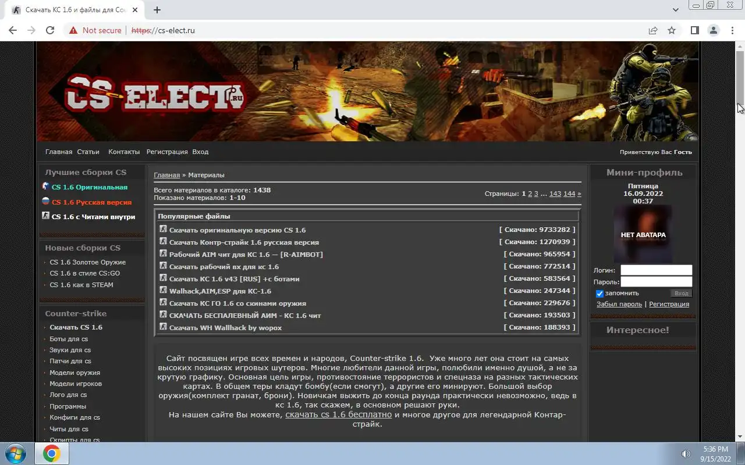Screen dimensions: 745x465
Task: Click the file icon before Скачать оригинальную версию CS 1.6
Action: point(164,229)
